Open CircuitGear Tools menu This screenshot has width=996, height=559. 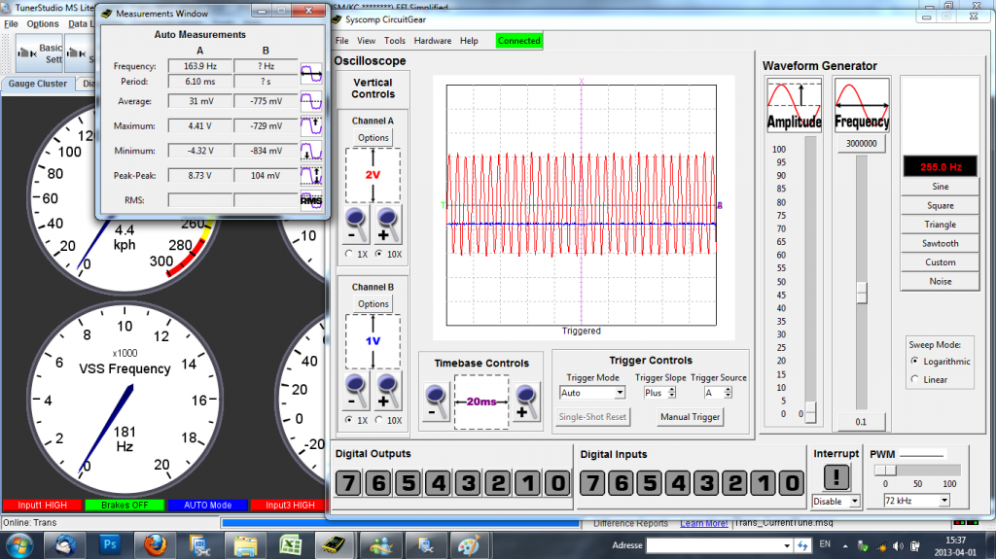395,41
